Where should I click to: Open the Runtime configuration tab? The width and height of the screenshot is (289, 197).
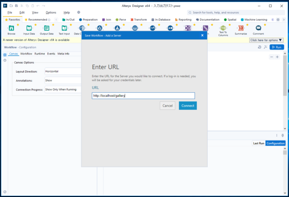click(x=40, y=54)
